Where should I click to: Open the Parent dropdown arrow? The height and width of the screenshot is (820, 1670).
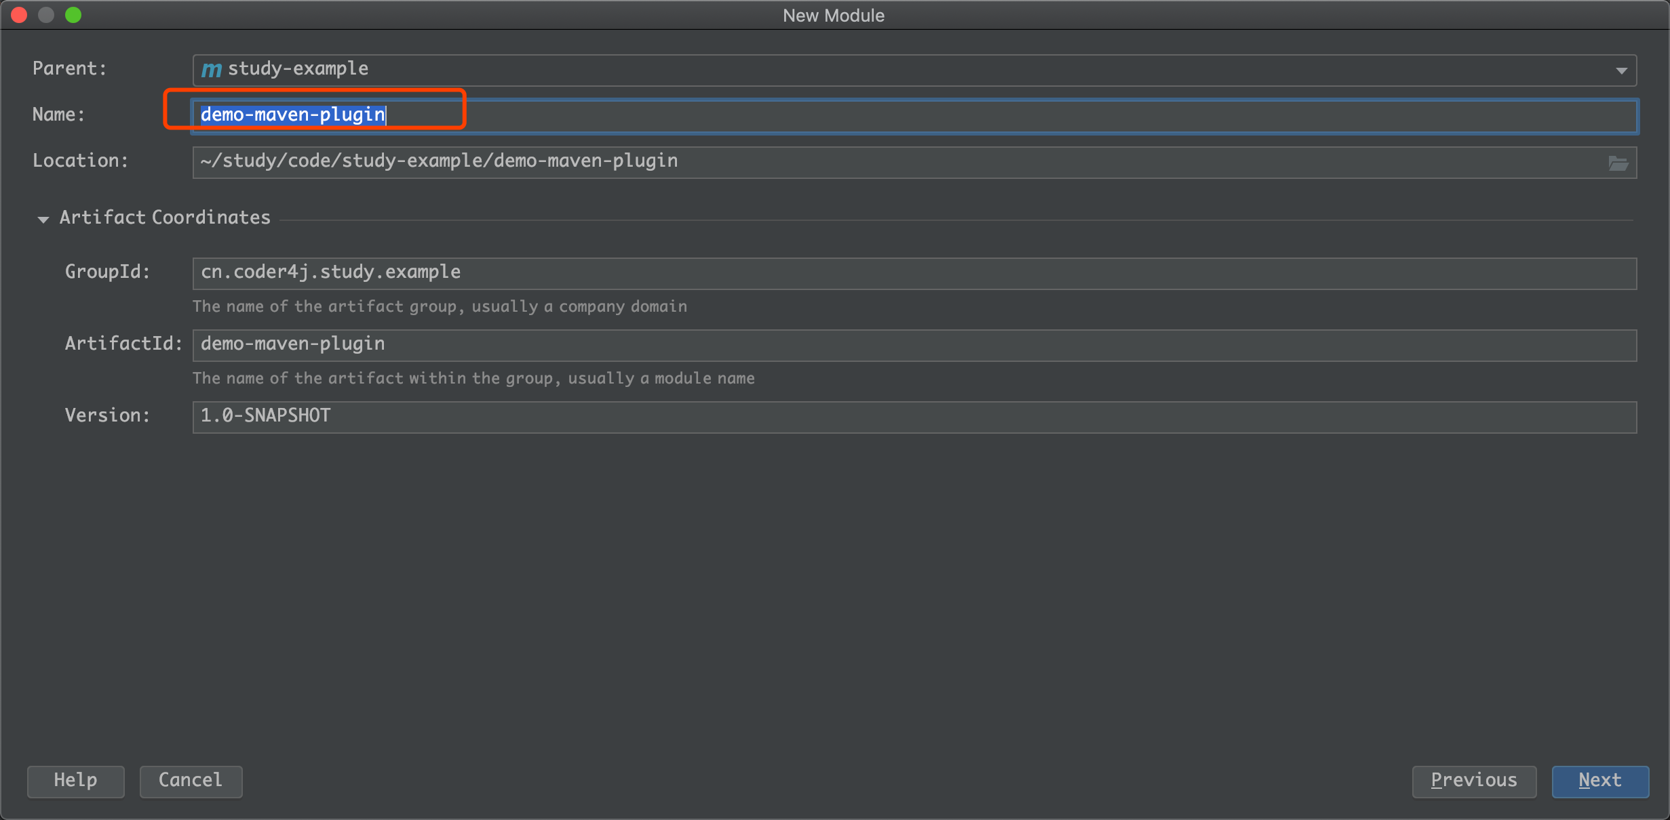click(1621, 70)
